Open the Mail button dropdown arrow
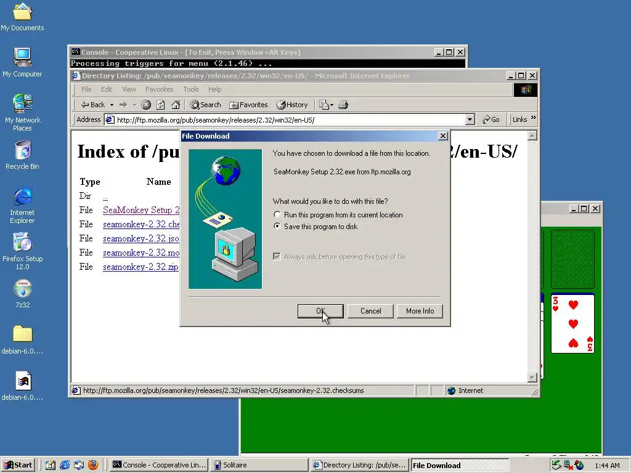 click(x=332, y=105)
